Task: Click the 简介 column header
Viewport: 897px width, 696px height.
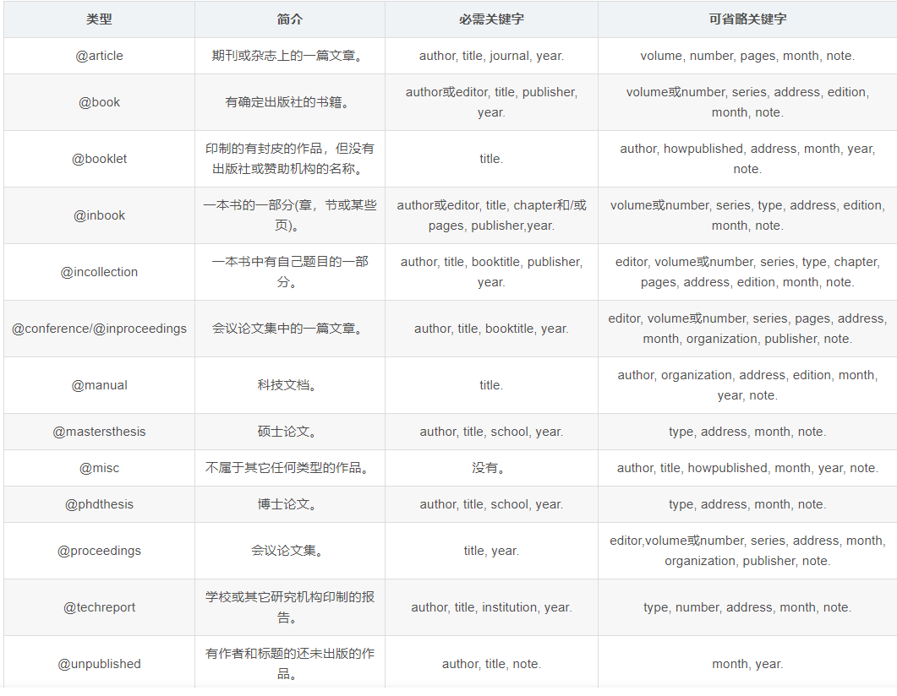Action: pyautogui.click(x=289, y=19)
